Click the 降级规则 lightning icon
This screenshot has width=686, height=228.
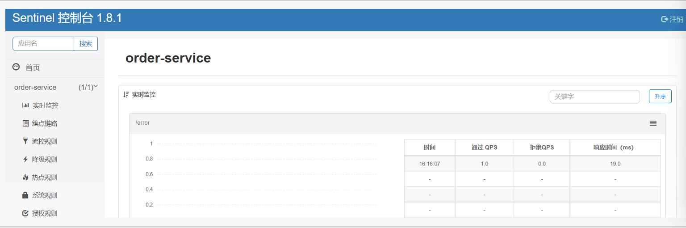[x=25, y=159]
